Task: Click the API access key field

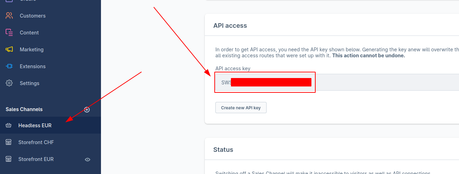Action: point(337,82)
